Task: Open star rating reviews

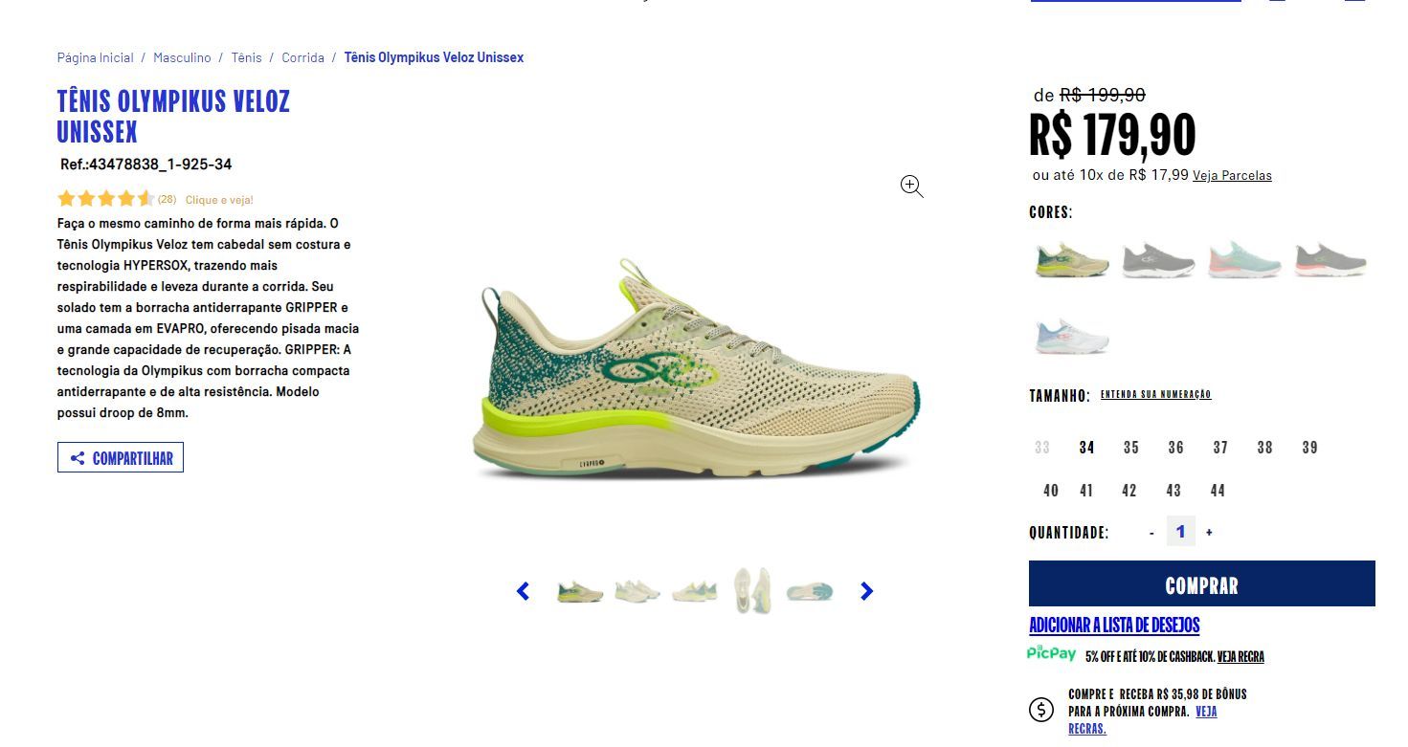Action: tap(105, 199)
